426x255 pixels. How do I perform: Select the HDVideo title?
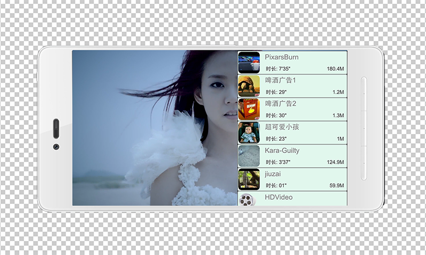278,197
